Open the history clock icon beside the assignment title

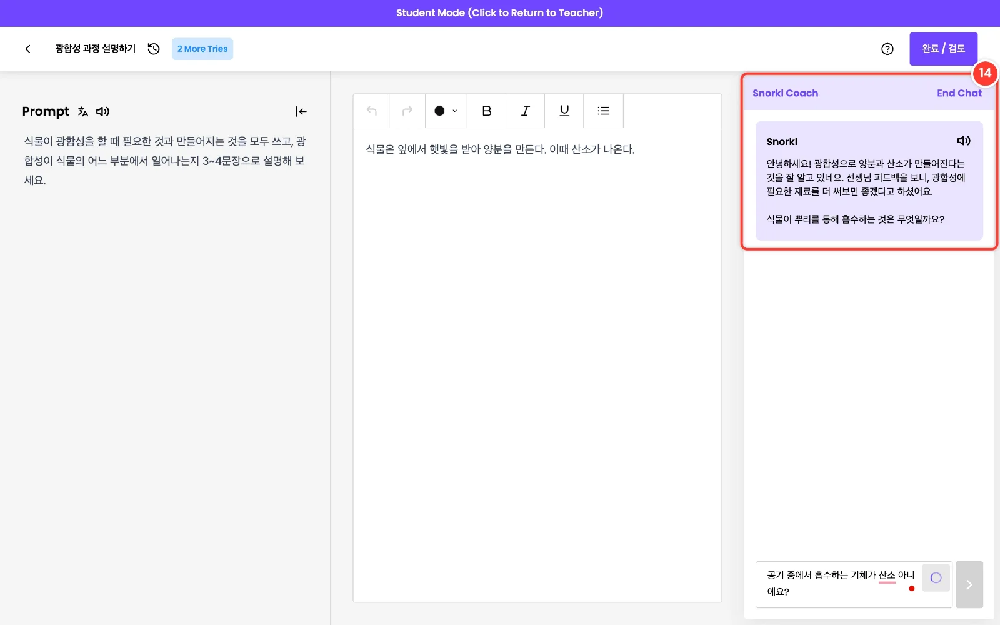click(x=154, y=49)
